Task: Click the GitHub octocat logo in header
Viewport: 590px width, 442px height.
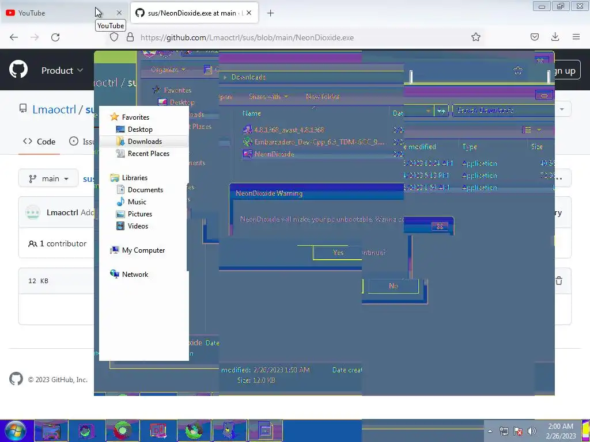Action: click(x=18, y=70)
